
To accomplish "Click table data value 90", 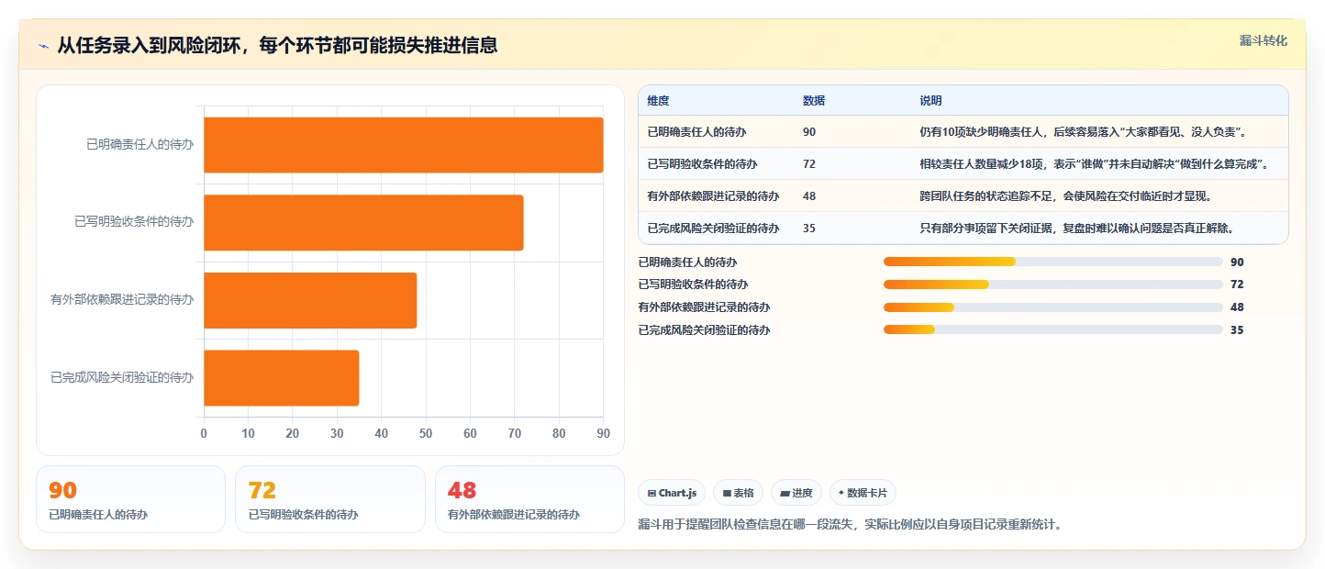I will coord(809,132).
